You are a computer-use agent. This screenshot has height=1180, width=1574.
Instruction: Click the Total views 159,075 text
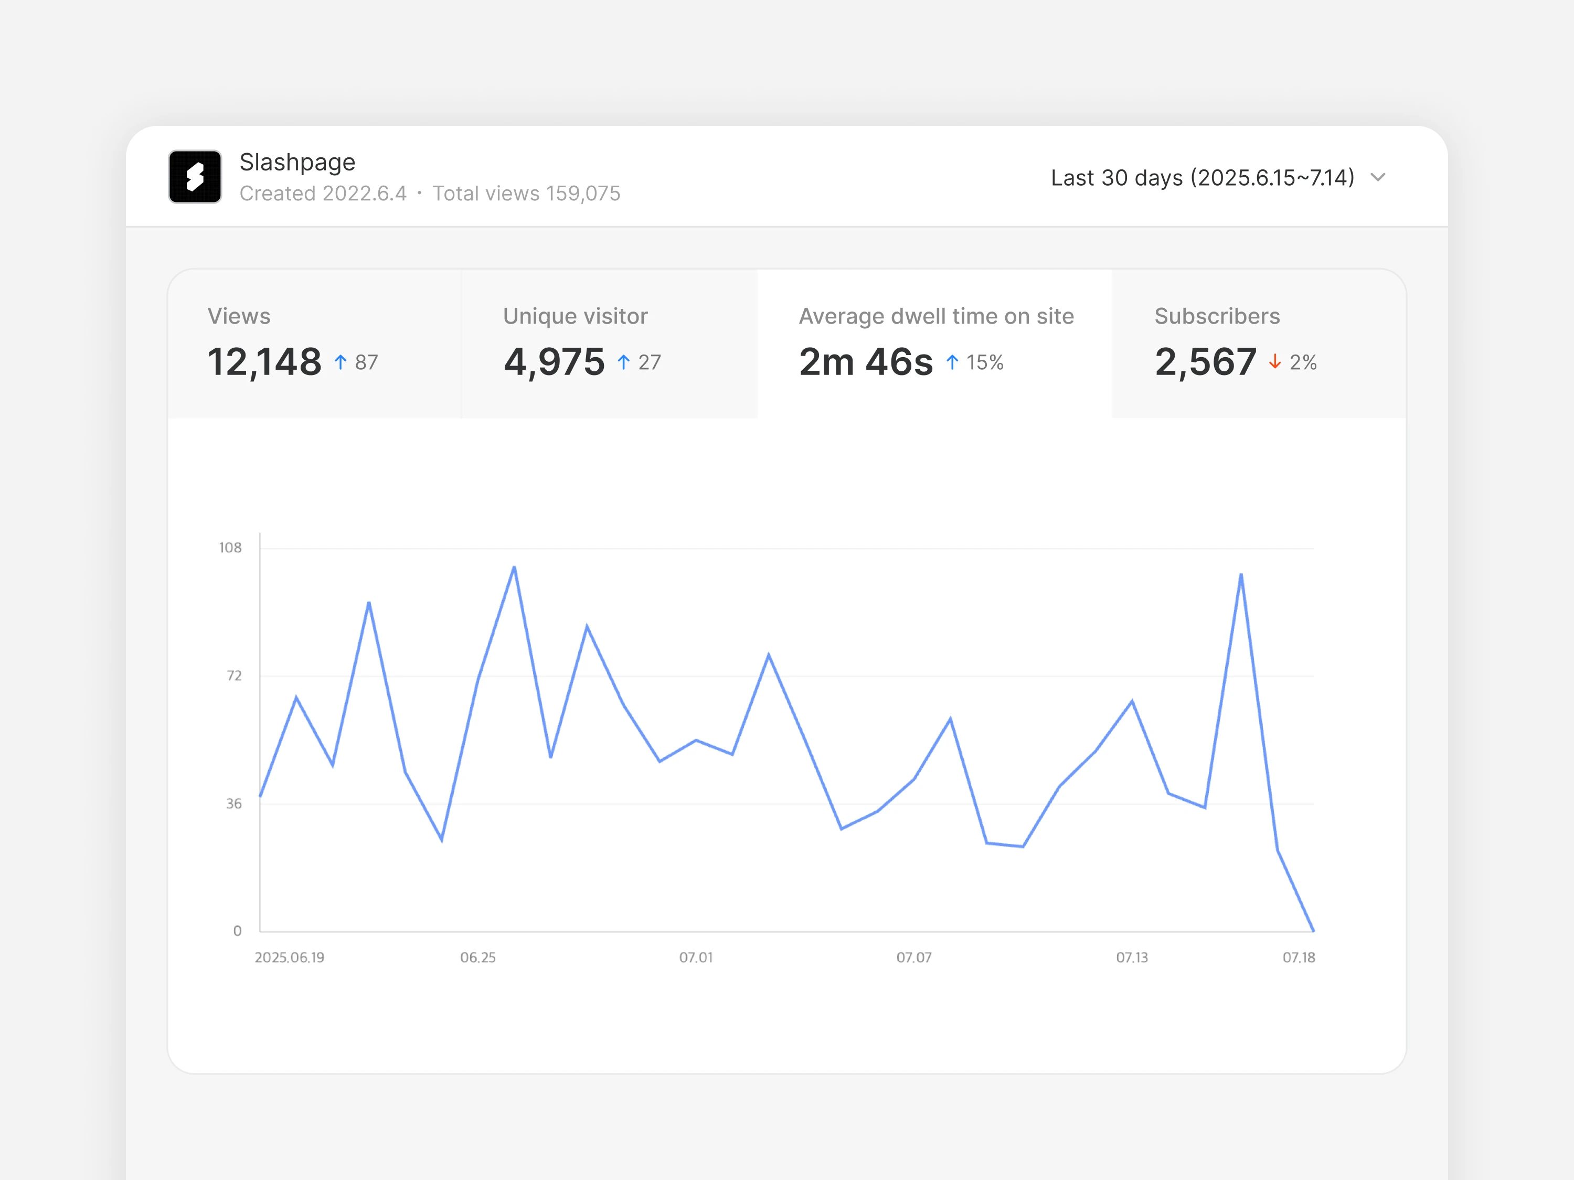tap(526, 194)
